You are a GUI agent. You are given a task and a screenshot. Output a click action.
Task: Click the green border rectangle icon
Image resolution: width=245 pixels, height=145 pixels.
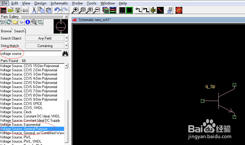(x=129, y=10)
